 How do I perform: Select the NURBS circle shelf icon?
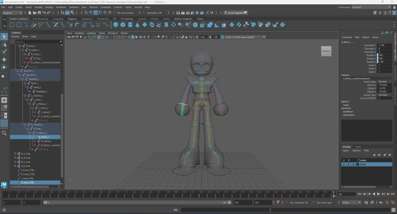tap(12, 25)
